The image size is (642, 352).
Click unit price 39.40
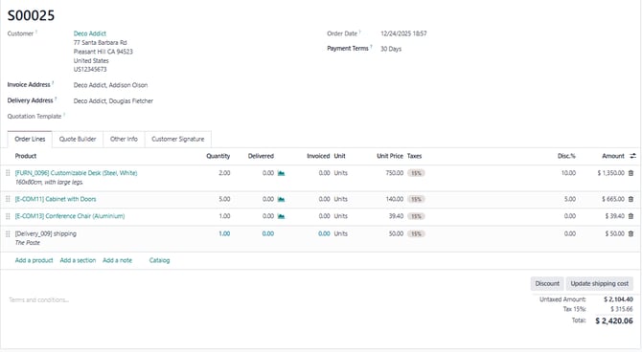(x=396, y=216)
